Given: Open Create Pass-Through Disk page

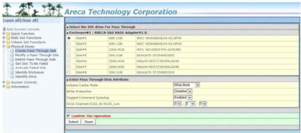Looking at the screenshot, I should tap(35, 51).
